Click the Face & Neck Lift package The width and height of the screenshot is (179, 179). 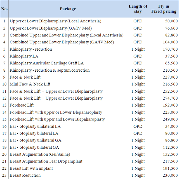click(x=25, y=77)
